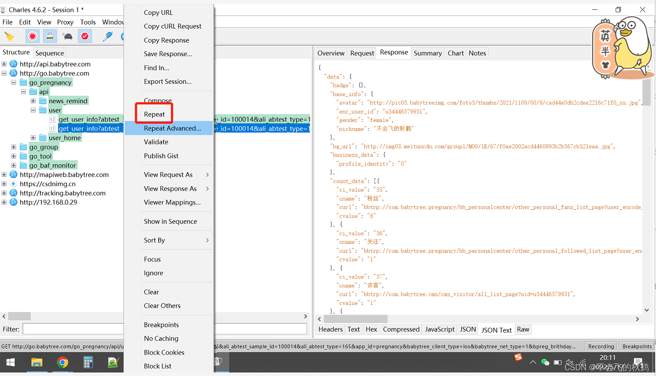Toggle the SSL proxying padlock icon
This screenshot has height=376, width=656.
point(50,36)
